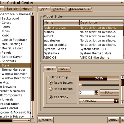Viewport: 124px width, 124px height.
Task: Open the Colors module
Action: 6,23
